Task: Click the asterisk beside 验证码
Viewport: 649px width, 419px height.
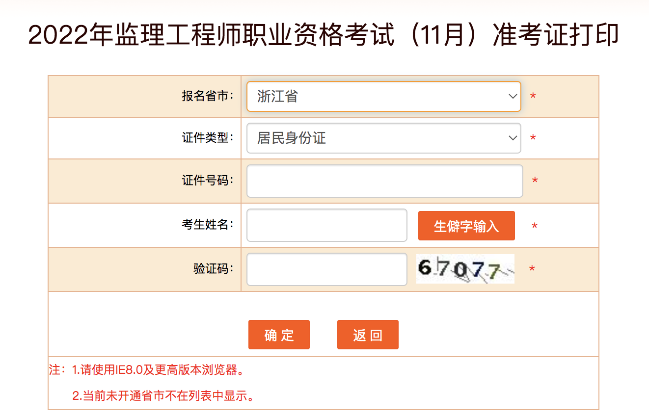Action: coord(532,269)
